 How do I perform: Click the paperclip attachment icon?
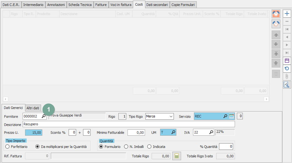pos(287,76)
